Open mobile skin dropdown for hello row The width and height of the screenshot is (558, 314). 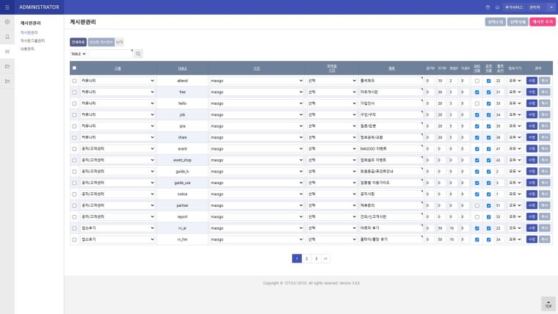332,103
